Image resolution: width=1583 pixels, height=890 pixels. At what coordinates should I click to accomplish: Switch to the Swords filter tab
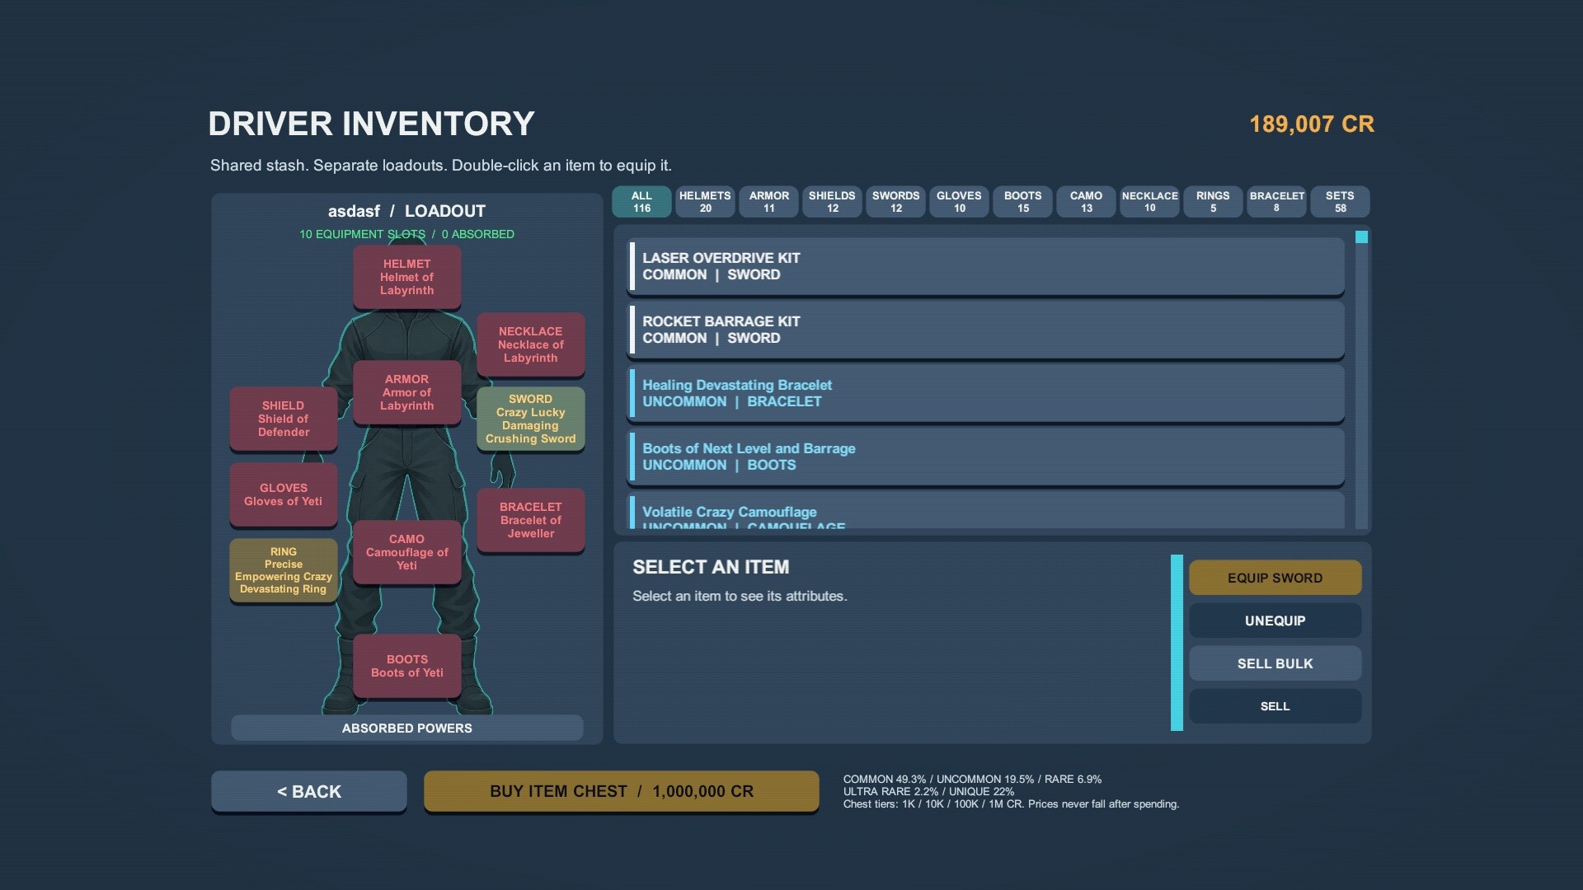click(895, 202)
